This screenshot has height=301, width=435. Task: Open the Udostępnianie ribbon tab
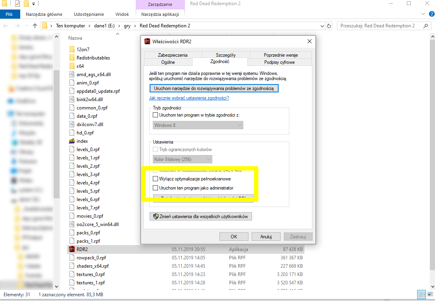(x=89, y=14)
